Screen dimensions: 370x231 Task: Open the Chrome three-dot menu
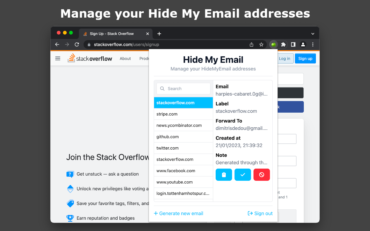pos(313,44)
